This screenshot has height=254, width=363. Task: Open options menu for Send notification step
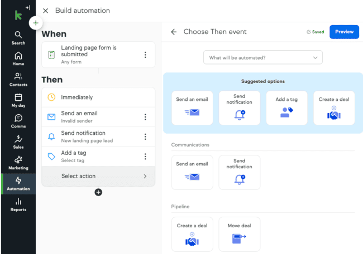pyautogui.click(x=145, y=136)
